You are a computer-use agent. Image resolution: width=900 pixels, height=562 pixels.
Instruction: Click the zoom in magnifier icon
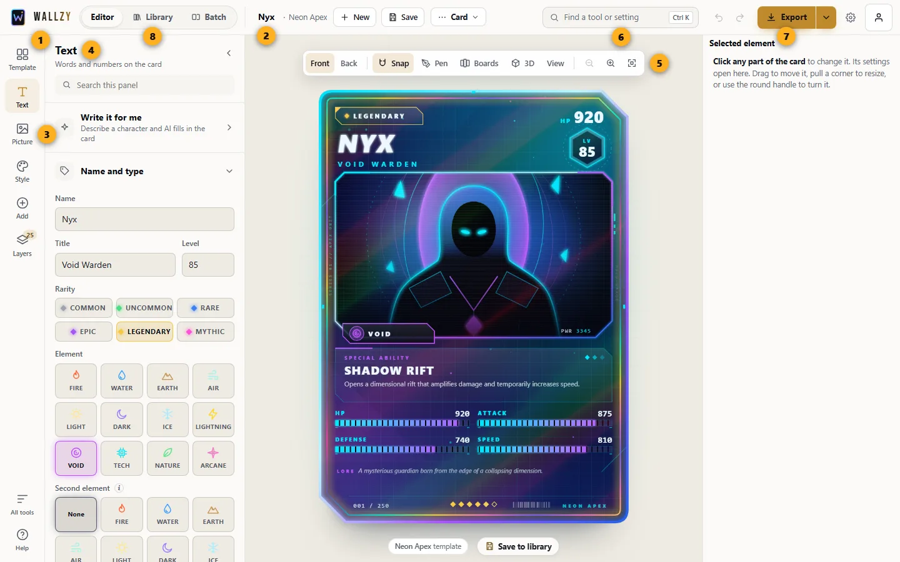click(x=611, y=63)
